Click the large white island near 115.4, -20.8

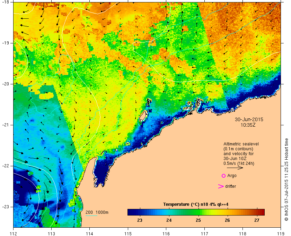point(143,116)
